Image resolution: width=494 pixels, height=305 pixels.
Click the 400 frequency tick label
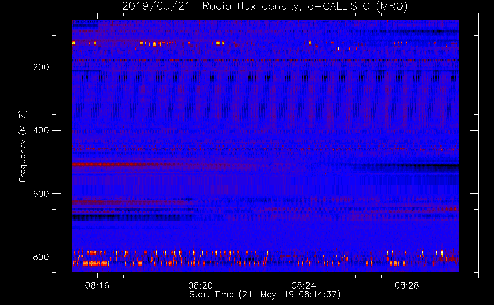[41, 131]
